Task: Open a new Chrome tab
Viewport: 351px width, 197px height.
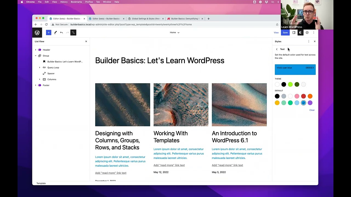Action: [208, 19]
